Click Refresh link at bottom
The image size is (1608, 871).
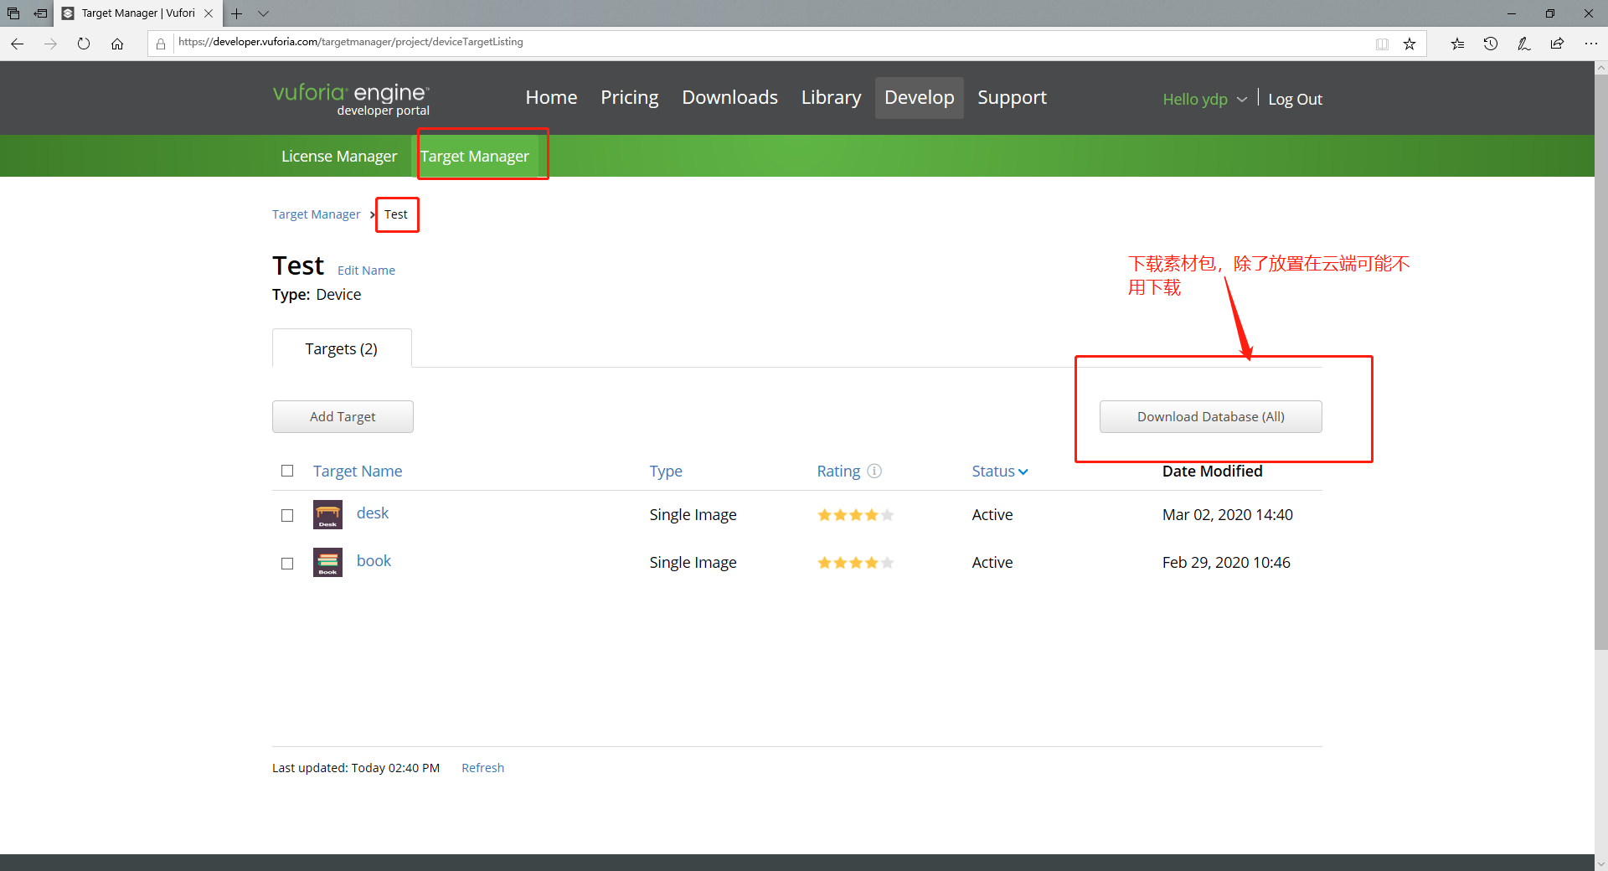tap(482, 768)
